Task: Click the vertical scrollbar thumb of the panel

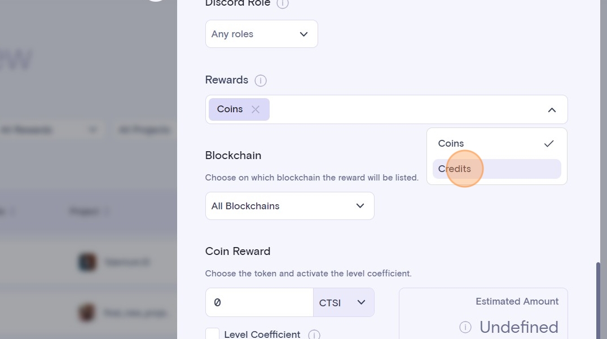Action: [x=598, y=299]
